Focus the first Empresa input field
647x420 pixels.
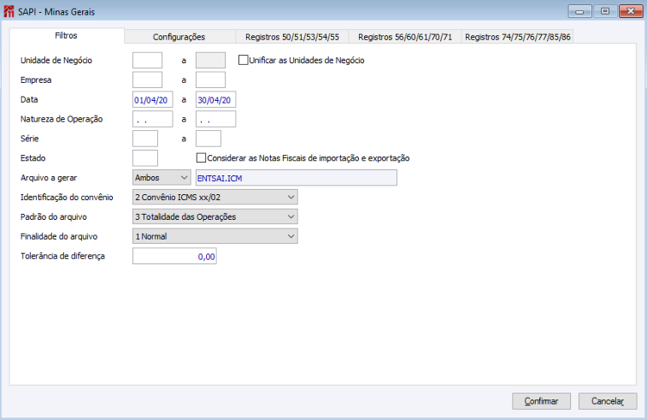coord(148,79)
